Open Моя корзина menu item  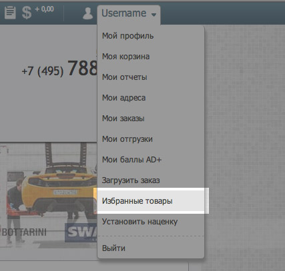click(151, 57)
